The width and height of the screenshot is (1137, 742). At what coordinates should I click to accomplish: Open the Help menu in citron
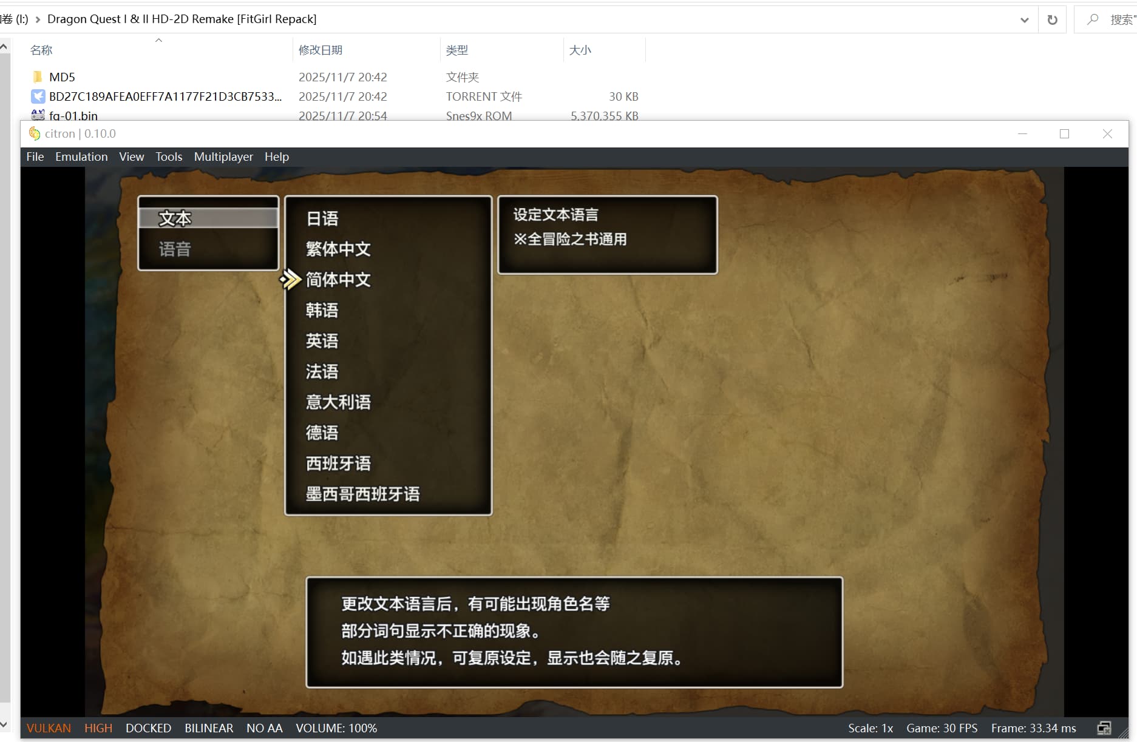[277, 157]
